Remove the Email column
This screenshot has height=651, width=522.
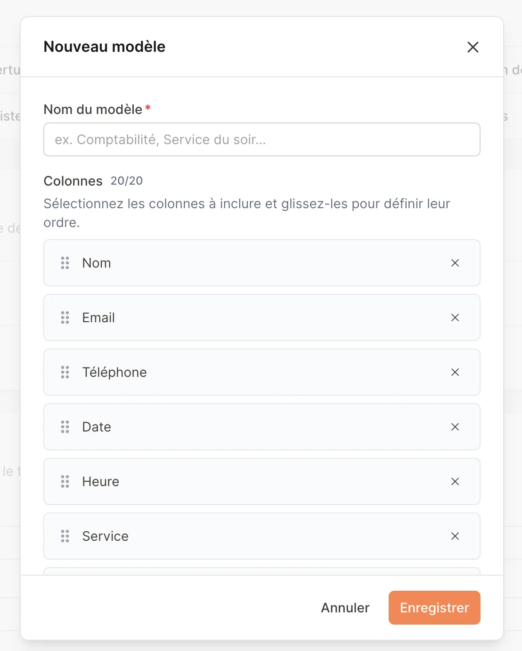point(455,317)
